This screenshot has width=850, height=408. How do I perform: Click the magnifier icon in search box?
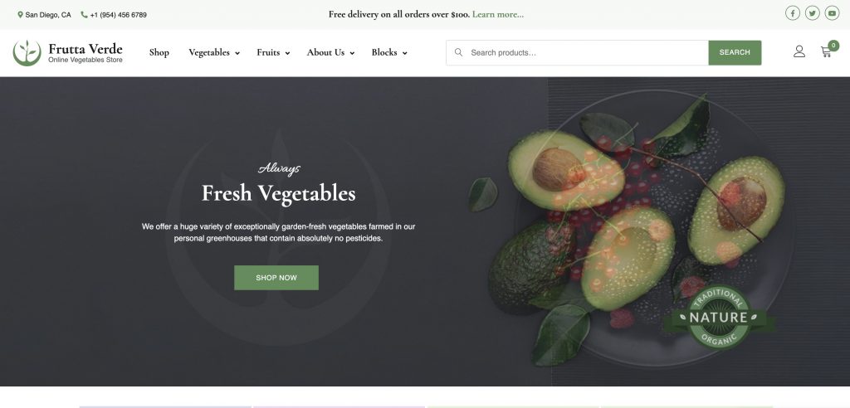click(x=458, y=52)
